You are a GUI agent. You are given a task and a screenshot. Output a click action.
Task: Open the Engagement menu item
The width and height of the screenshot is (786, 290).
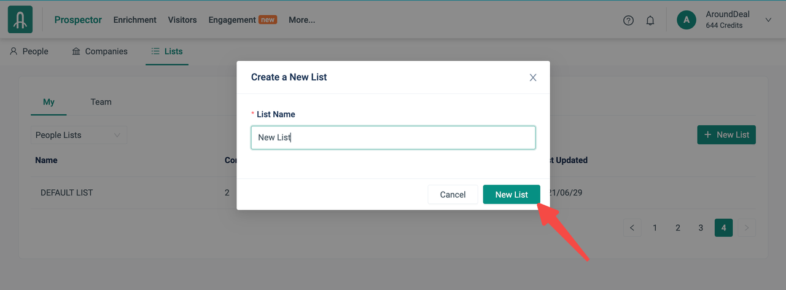(232, 20)
